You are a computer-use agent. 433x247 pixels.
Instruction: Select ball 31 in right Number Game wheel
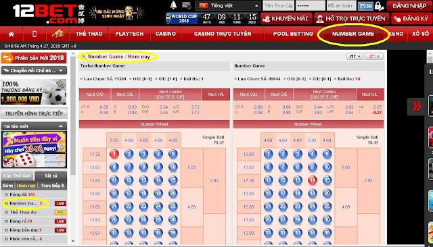268,232
